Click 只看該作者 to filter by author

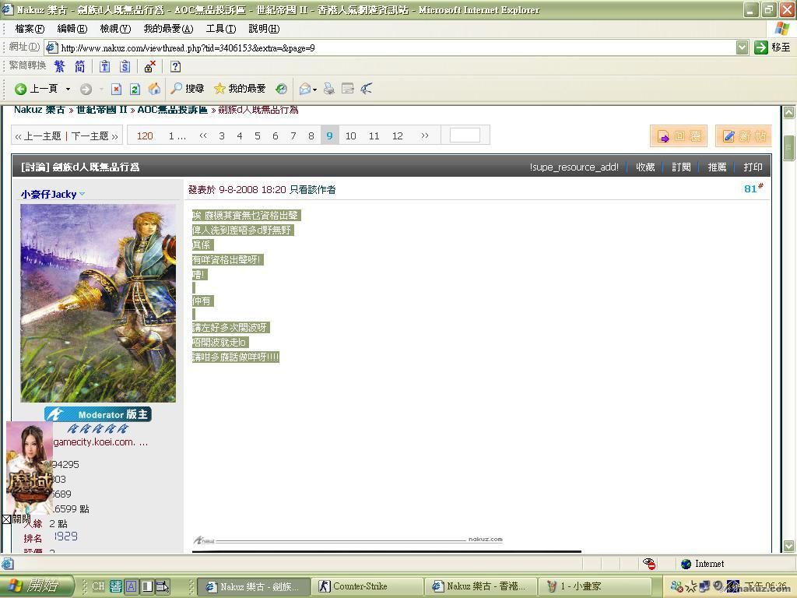(x=313, y=190)
